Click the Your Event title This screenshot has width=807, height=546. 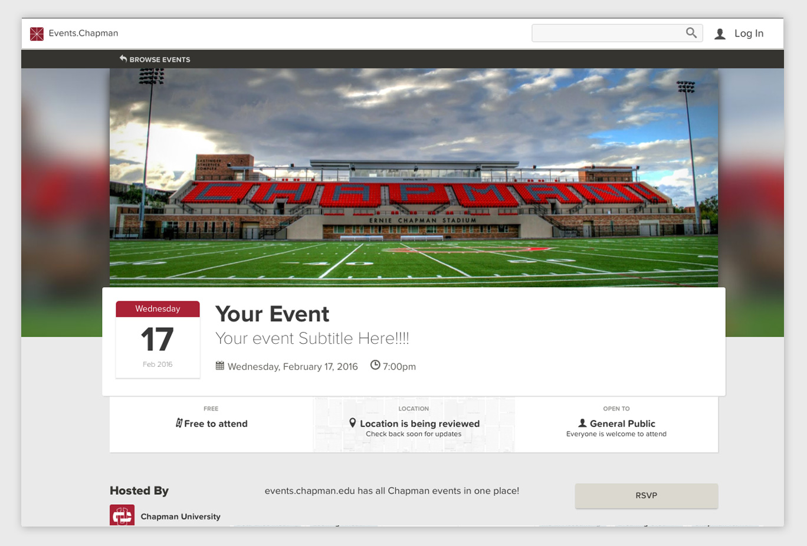click(x=272, y=314)
